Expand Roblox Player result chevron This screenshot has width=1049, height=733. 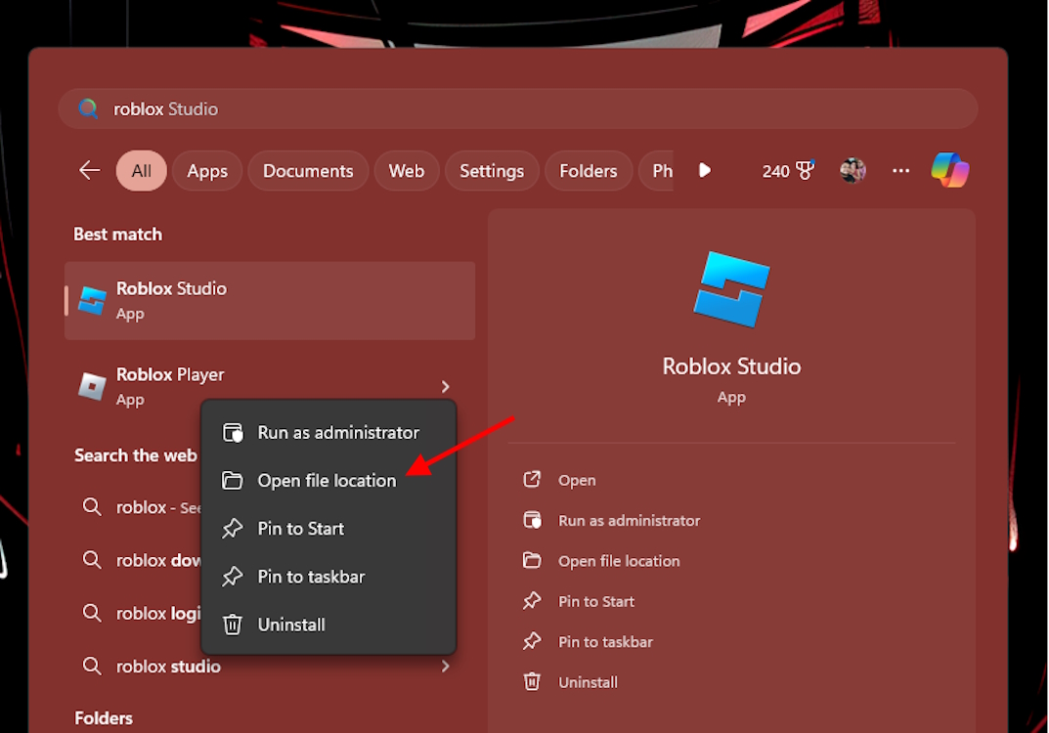446,387
